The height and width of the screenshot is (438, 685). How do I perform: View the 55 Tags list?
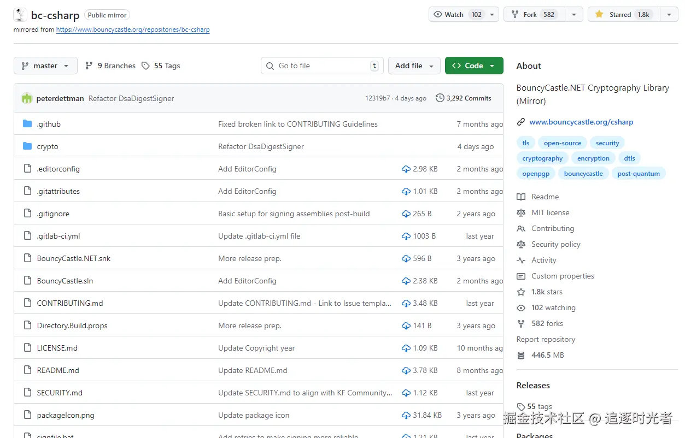pos(161,66)
